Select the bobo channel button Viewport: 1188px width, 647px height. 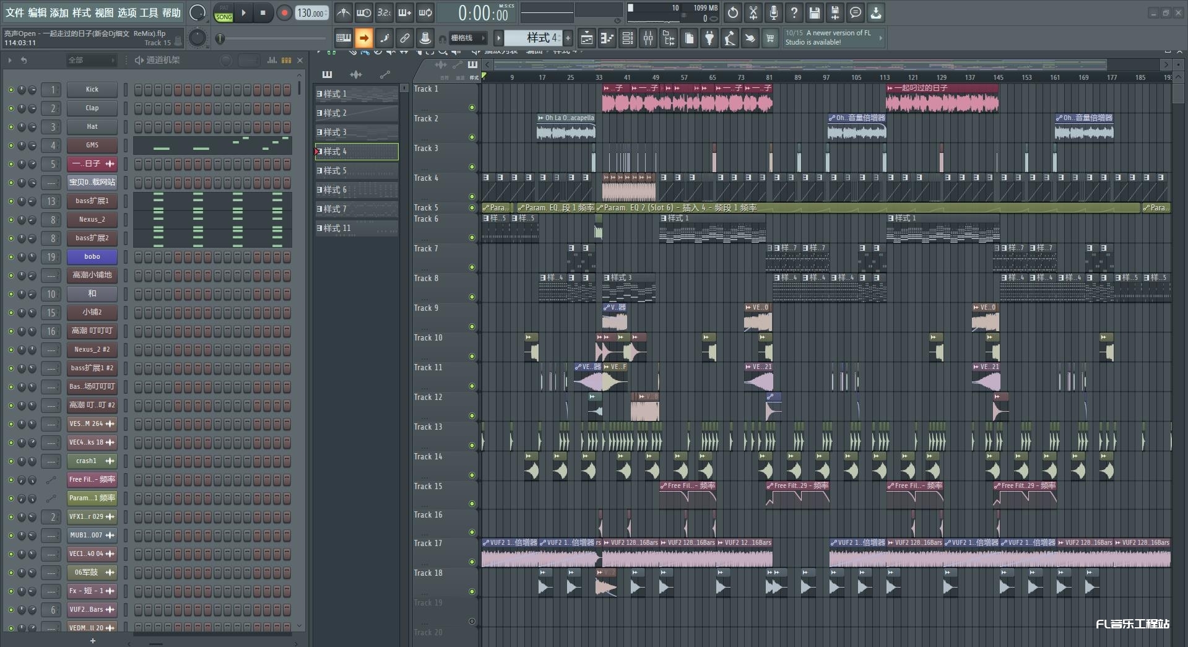pos(92,256)
